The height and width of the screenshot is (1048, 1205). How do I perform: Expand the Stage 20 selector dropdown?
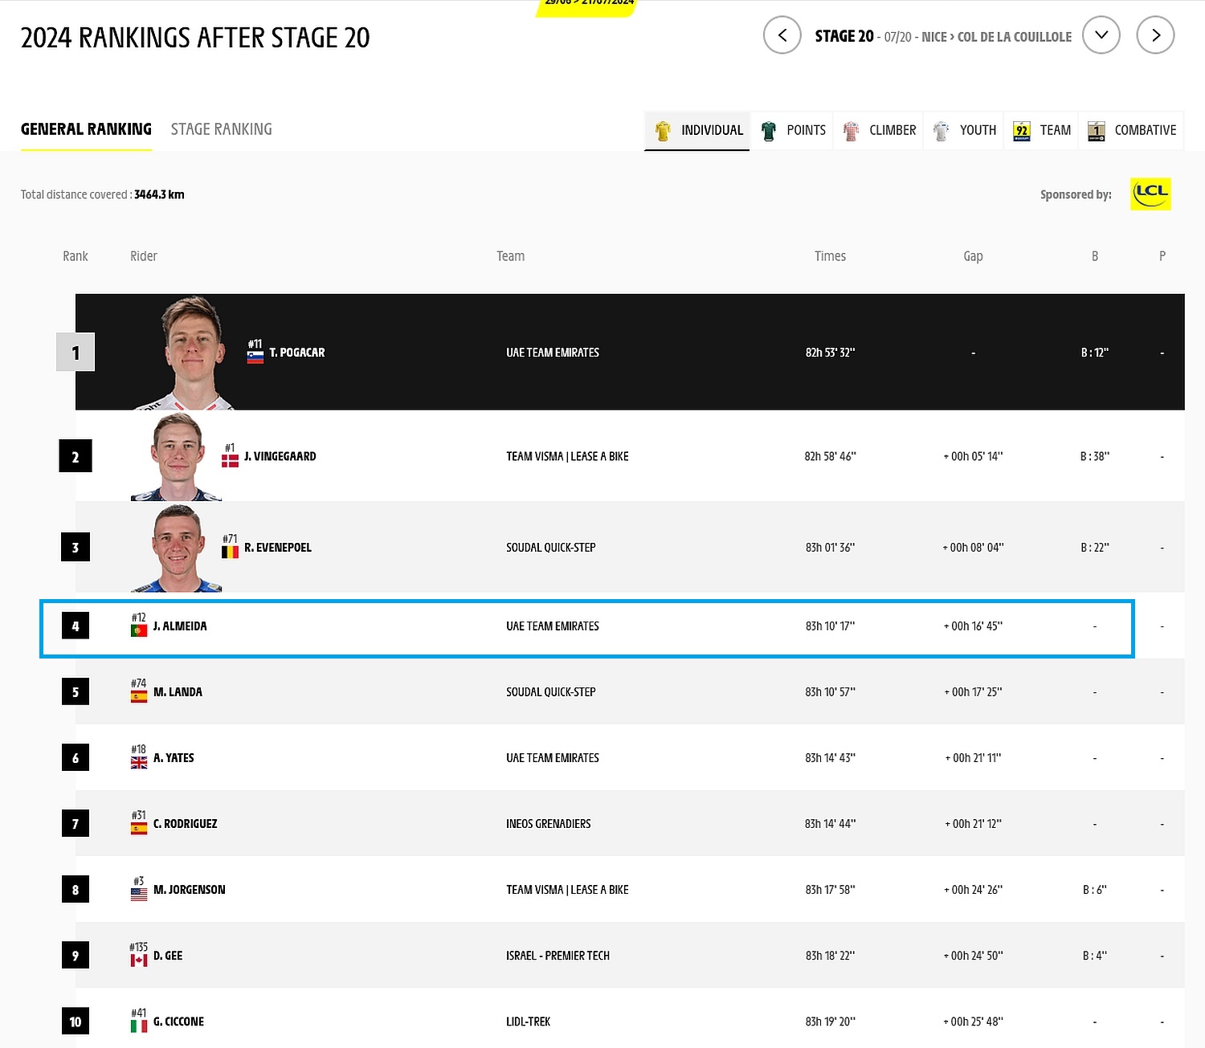click(x=1101, y=35)
